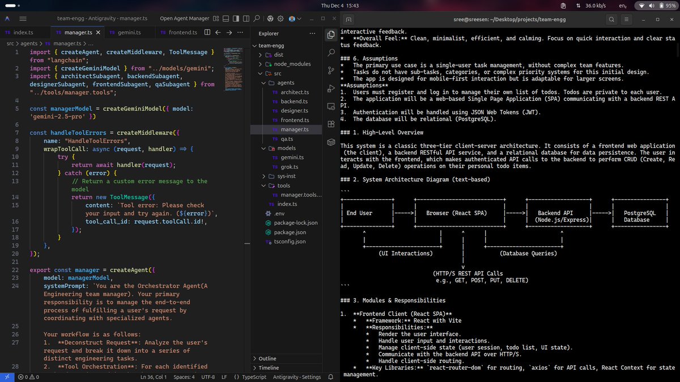Toggle the bottom panel visibility
Image resolution: width=680 pixels, height=382 pixels.
click(x=226, y=18)
